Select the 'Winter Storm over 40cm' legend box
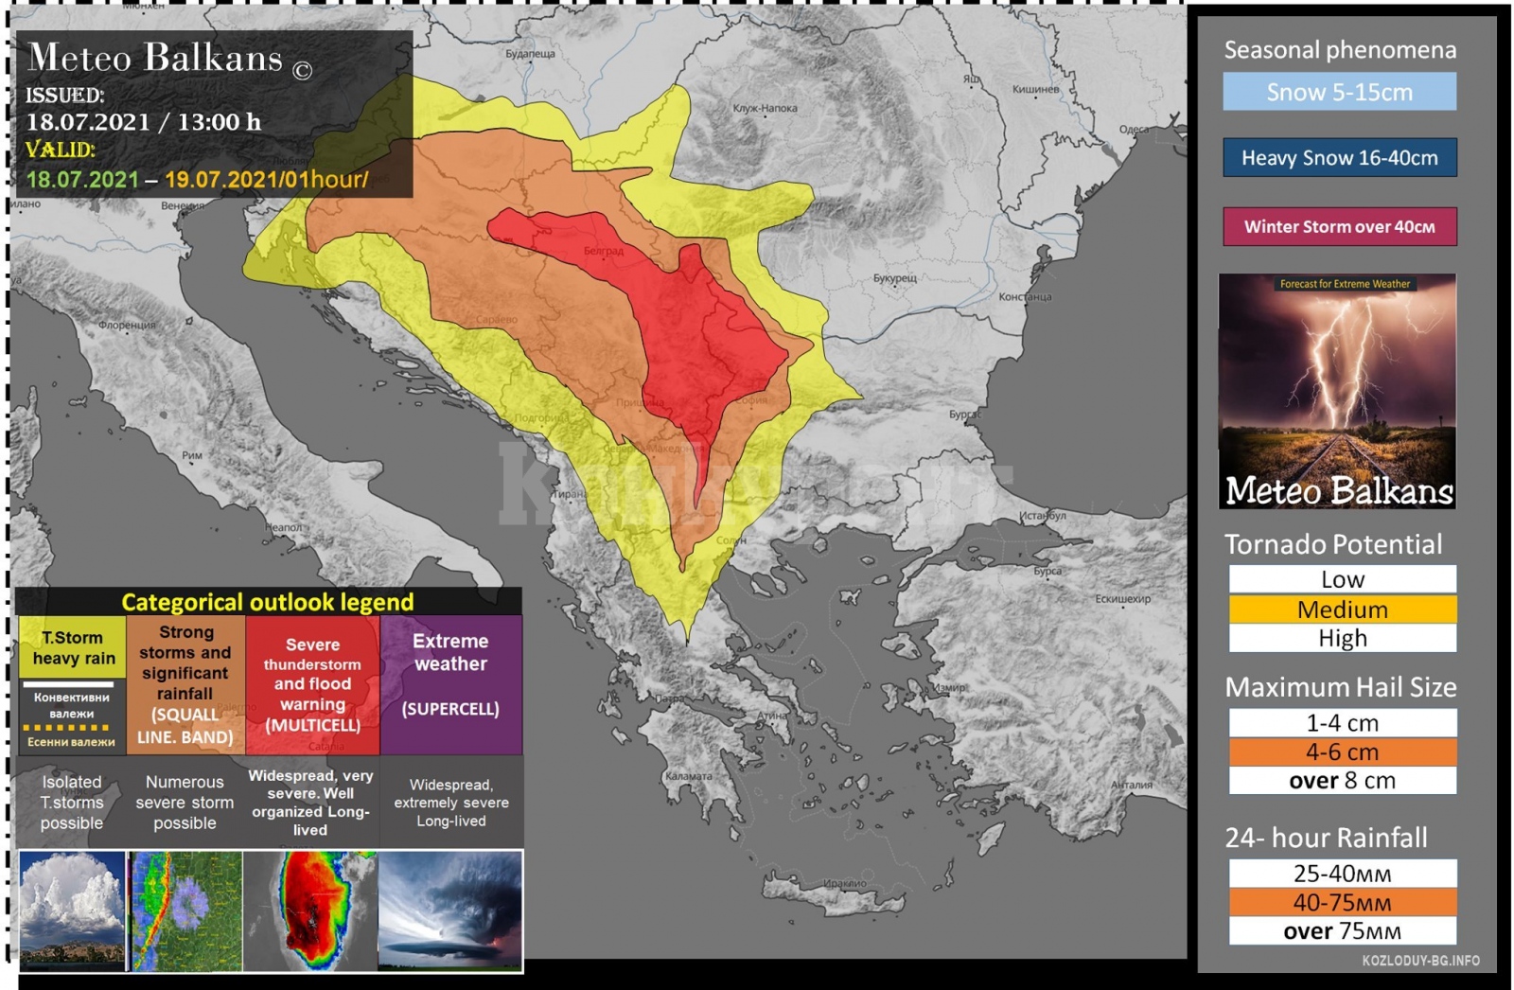Viewport: 1514px width, 990px height. click(1339, 227)
